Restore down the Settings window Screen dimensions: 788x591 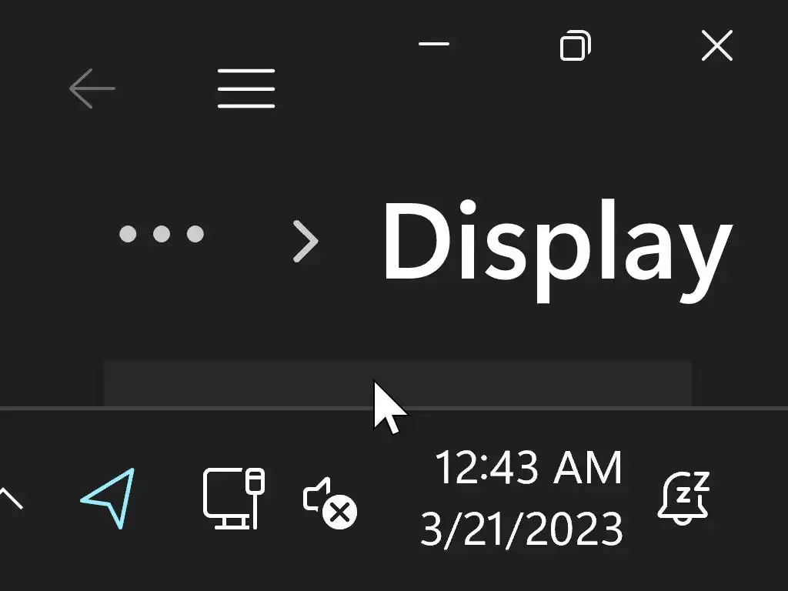pos(576,45)
